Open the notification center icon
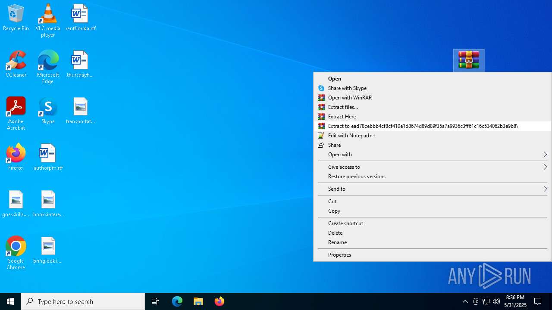Screen dimensions: 552x310 coord(538,301)
